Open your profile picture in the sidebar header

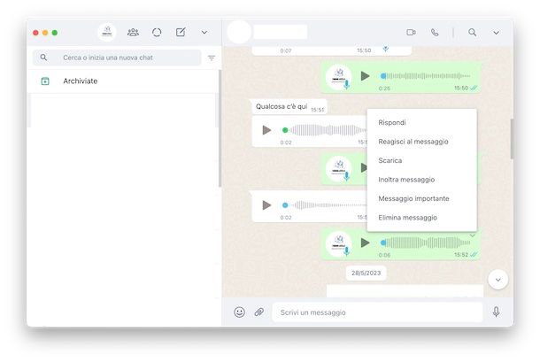pos(107,33)
